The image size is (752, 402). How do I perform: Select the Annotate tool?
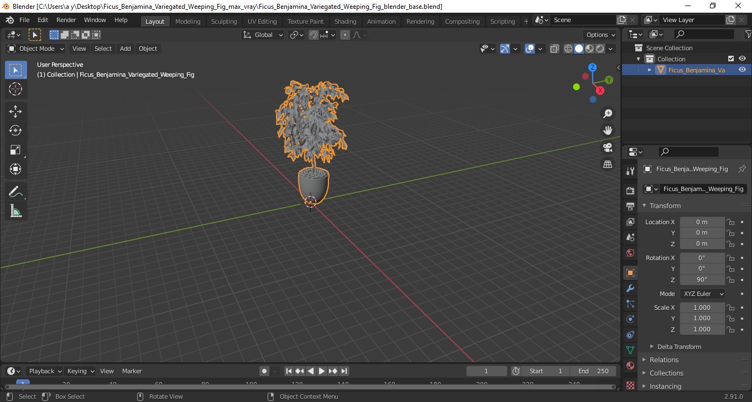[15, 192]
